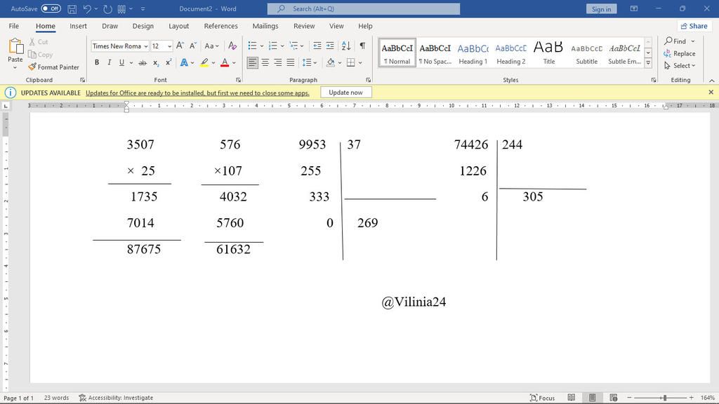Increase paragraph indent
Image resolution: width=719 pixels, height=404 pixels.
coord(330,46)
